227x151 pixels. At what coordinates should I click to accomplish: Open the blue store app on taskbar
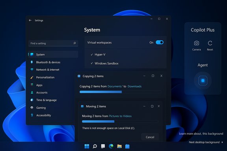[x=127, y=146]
